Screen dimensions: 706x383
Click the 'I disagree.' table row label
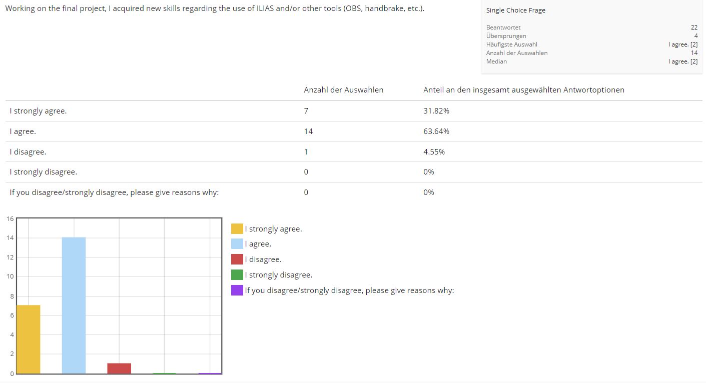coord(28,152)
